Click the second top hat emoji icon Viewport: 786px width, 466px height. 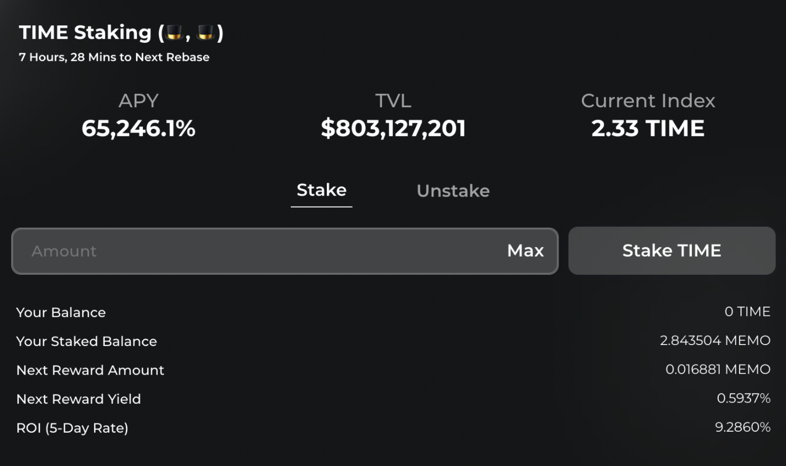pos(205,33)
